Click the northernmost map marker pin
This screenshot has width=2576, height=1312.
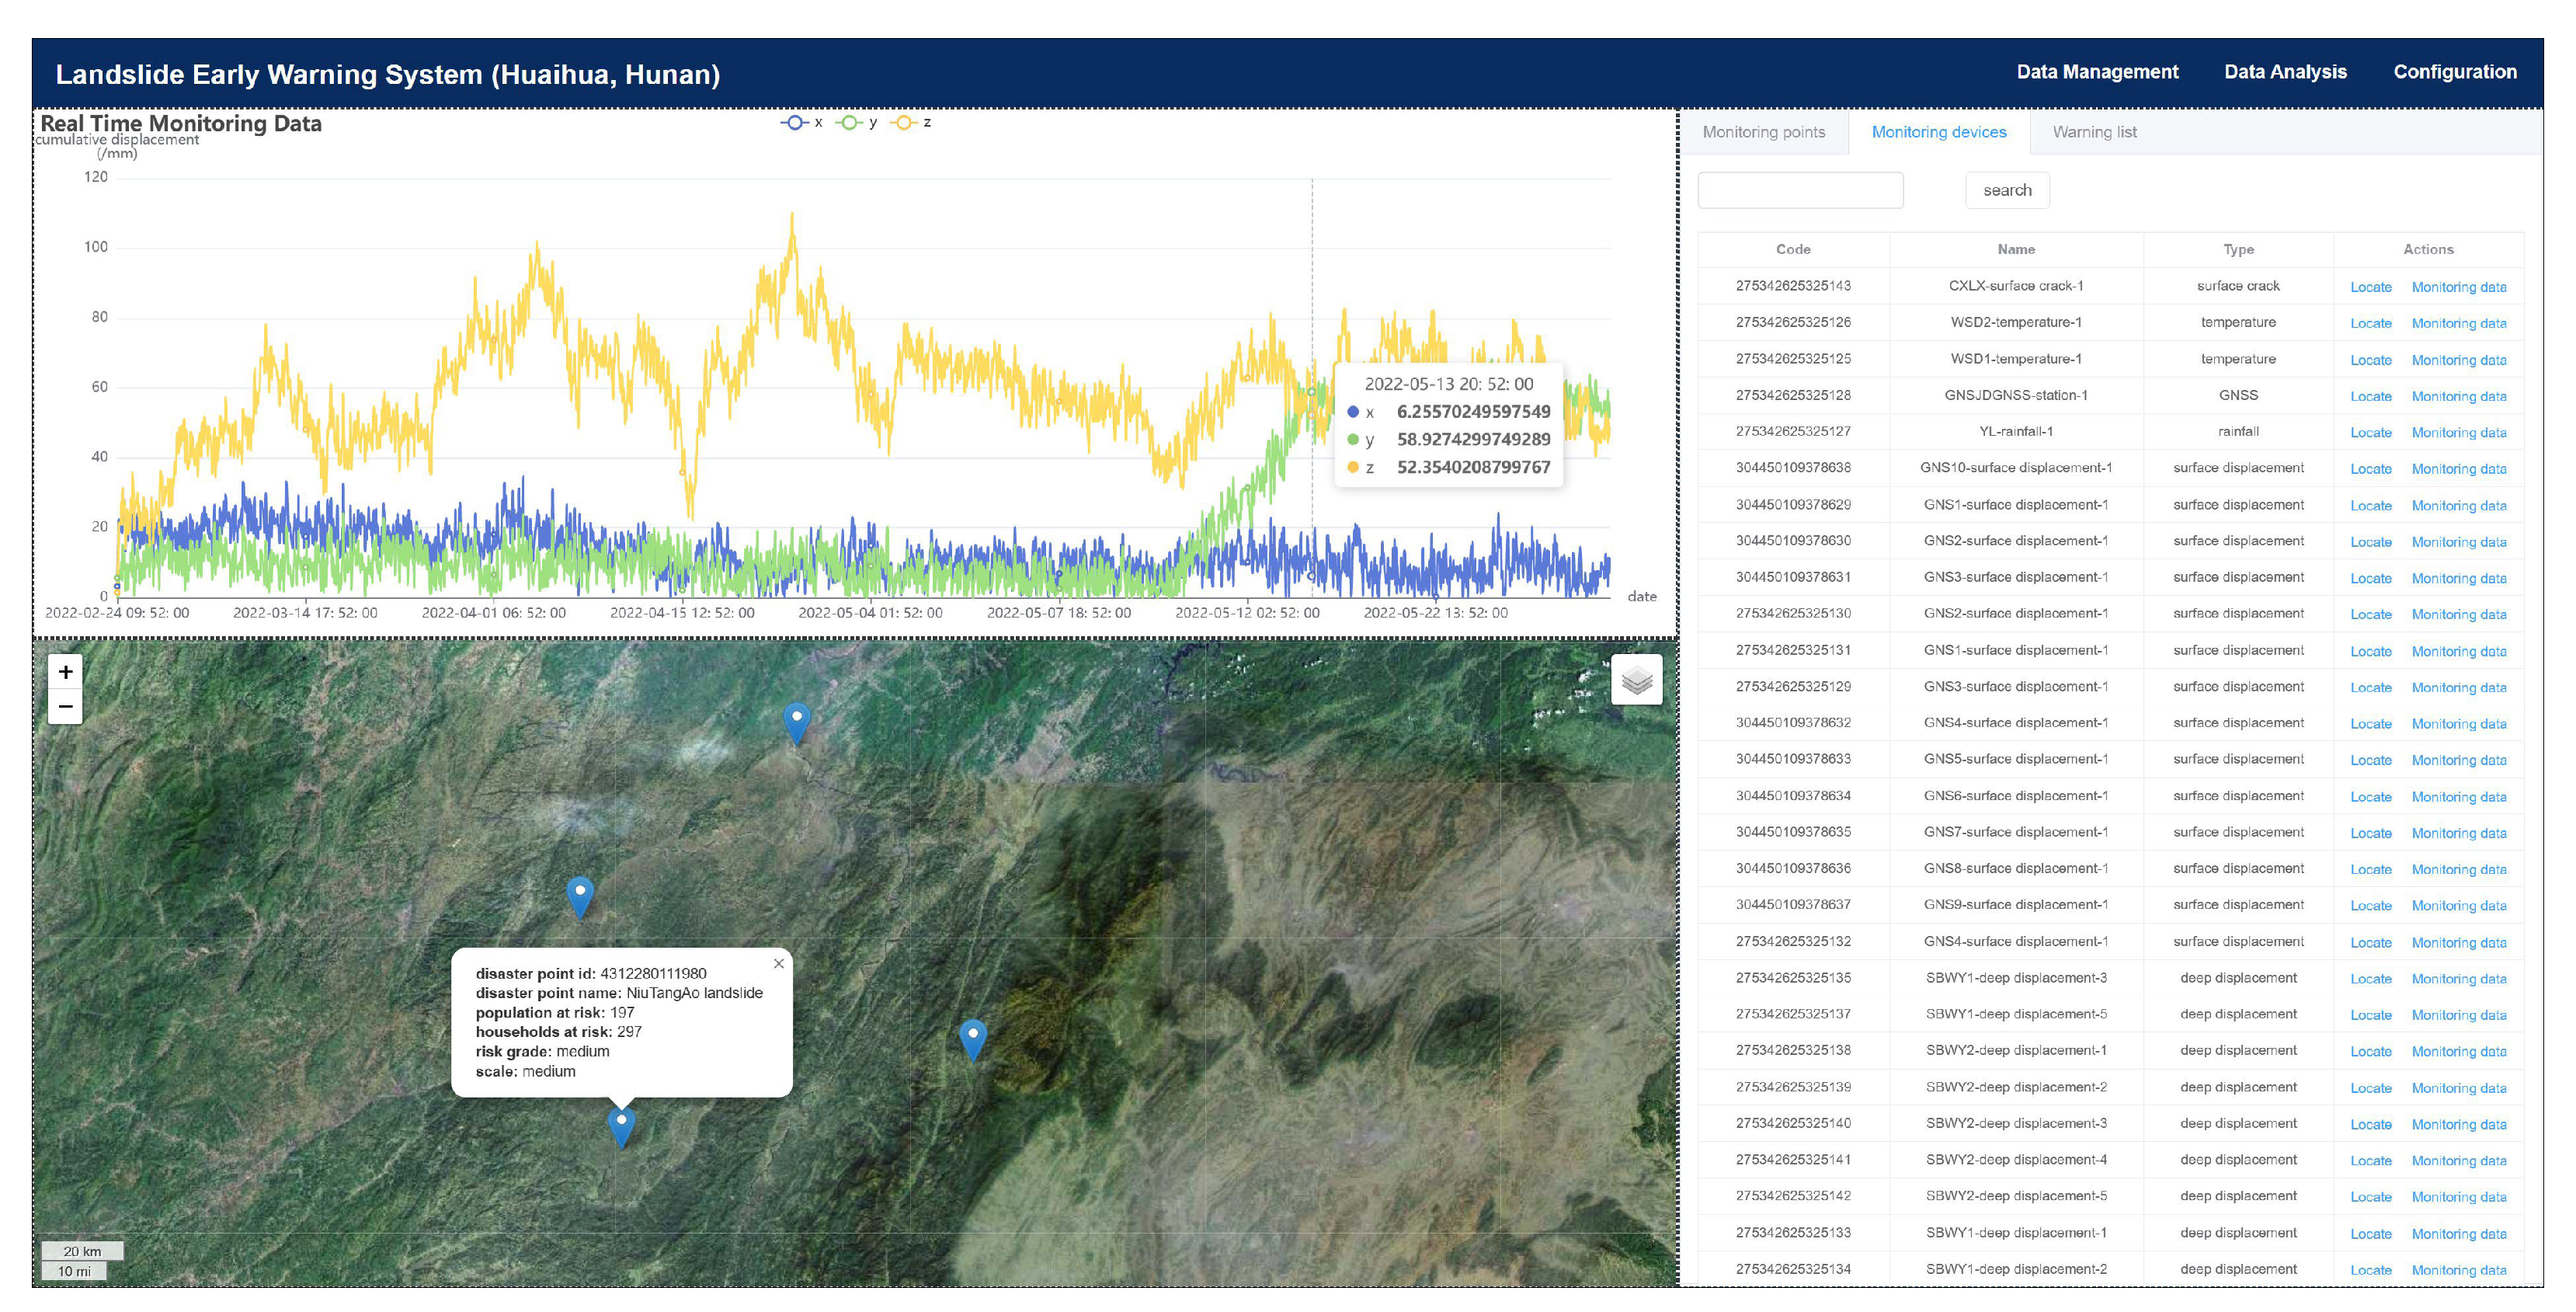point(796,721)
